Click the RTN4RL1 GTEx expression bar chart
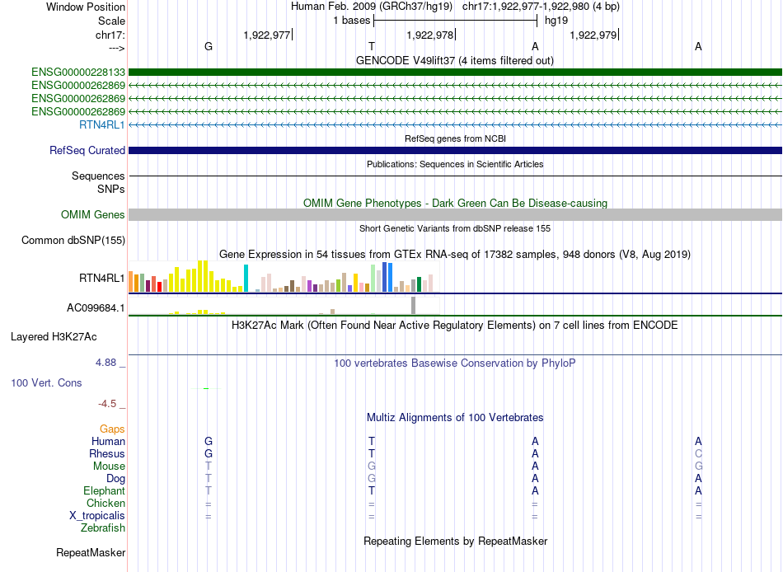The image size is (783, 572). pos(284,276)
